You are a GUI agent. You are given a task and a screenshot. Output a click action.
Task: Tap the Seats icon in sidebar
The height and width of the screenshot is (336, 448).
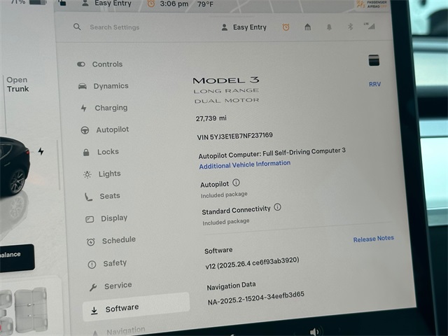88,197
